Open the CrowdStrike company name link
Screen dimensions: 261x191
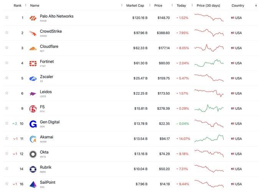click(x=51, y=31)
